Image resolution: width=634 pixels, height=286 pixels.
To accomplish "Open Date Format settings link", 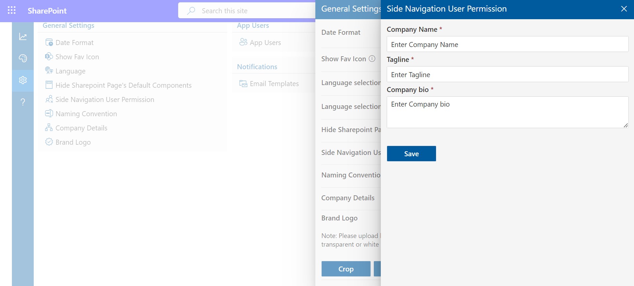I will (x=74, y=43).
